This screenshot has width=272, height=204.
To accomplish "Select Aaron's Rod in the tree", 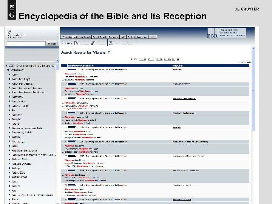I will click(x=19, y=101).
